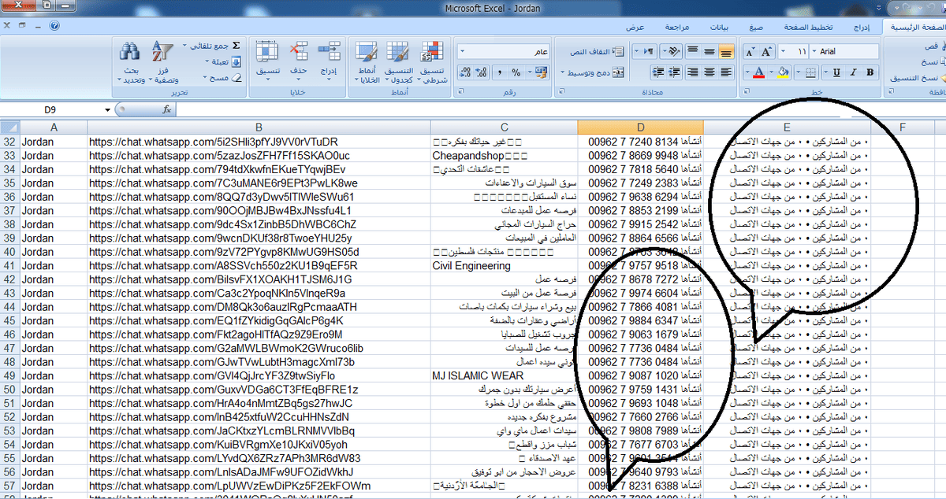Apply the yellow fill color swatch
This screenshot has width=946, height=499.
coord(783,72)
